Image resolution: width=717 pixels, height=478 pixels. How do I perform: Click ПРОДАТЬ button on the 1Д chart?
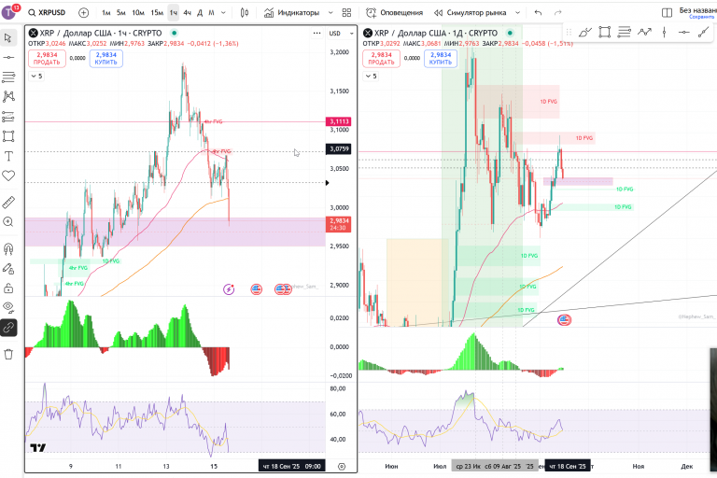point(381,59)
